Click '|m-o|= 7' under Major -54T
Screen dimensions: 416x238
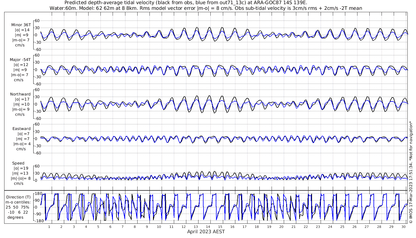click(20, 75)
